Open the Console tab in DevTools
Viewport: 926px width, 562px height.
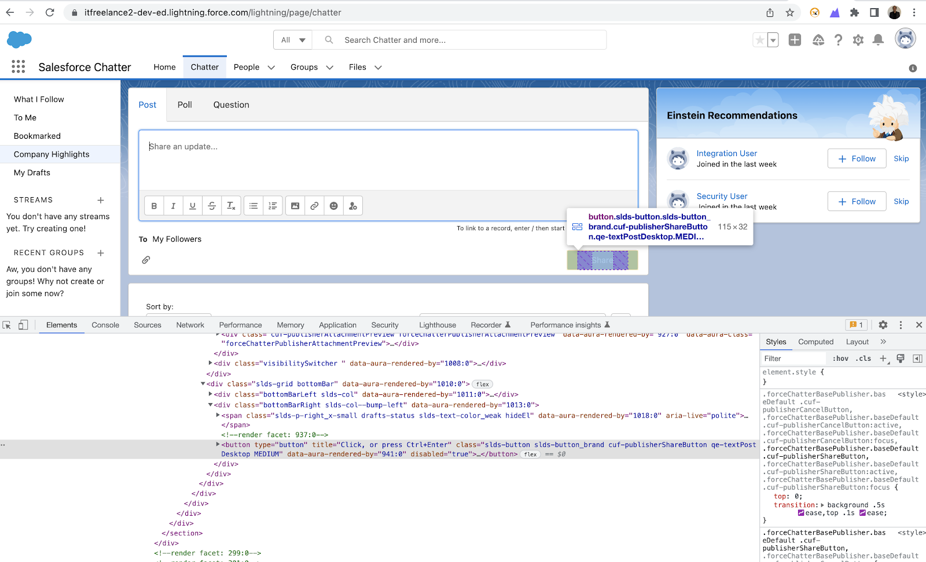[105, 325]
